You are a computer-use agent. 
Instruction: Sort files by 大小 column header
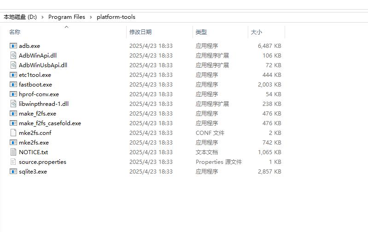click(256, 32)
